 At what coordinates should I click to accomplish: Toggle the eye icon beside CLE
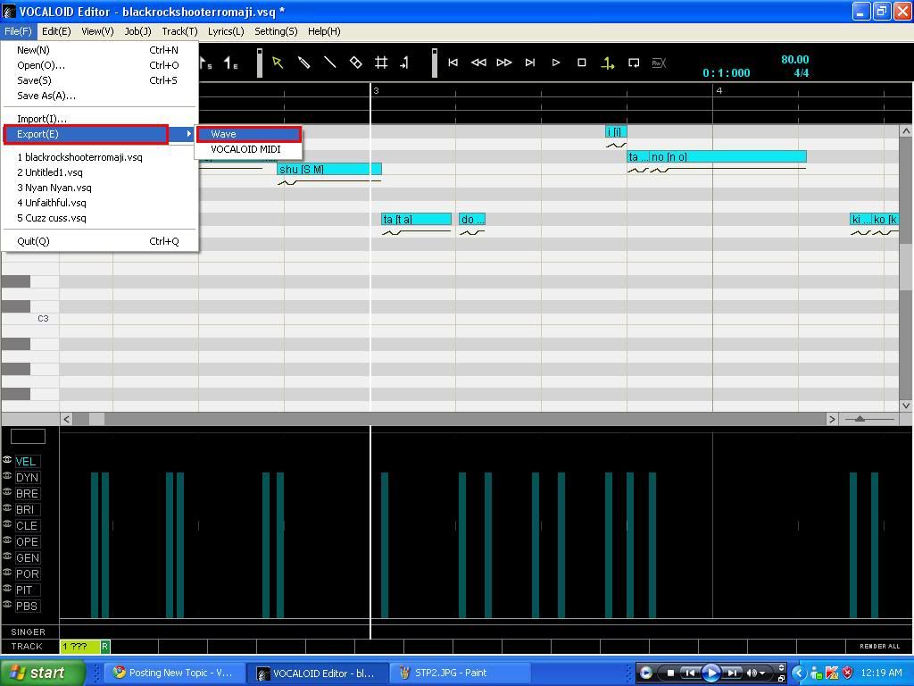click(x=7, y=523)
